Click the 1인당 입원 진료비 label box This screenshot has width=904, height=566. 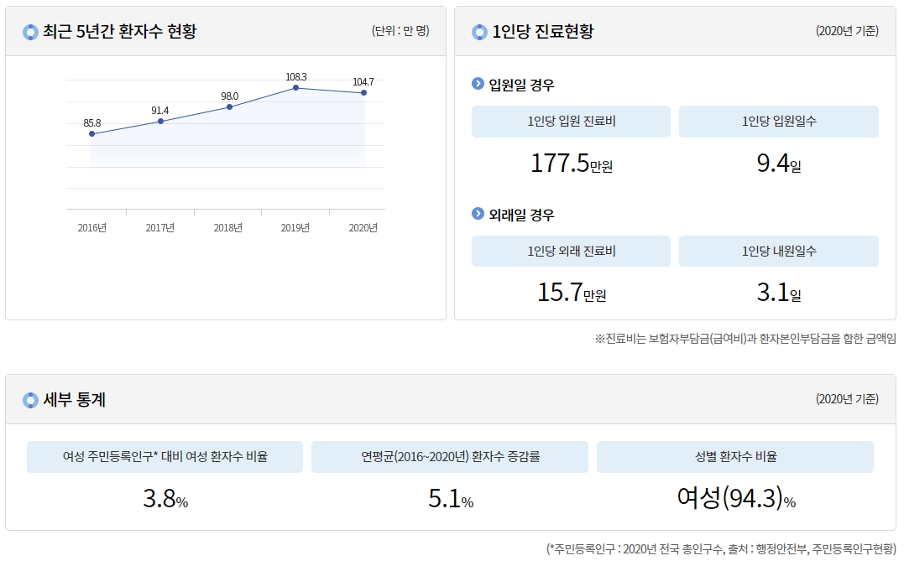(571, 122)
